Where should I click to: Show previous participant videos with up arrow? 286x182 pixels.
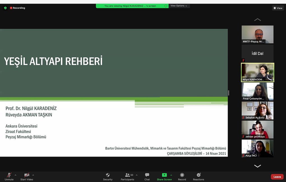[257, 20]
